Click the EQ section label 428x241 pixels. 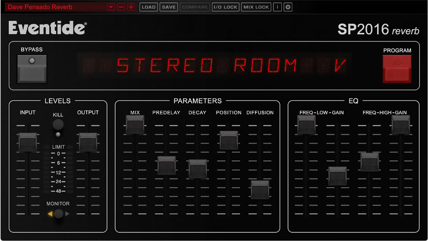(x=353, y=101)
